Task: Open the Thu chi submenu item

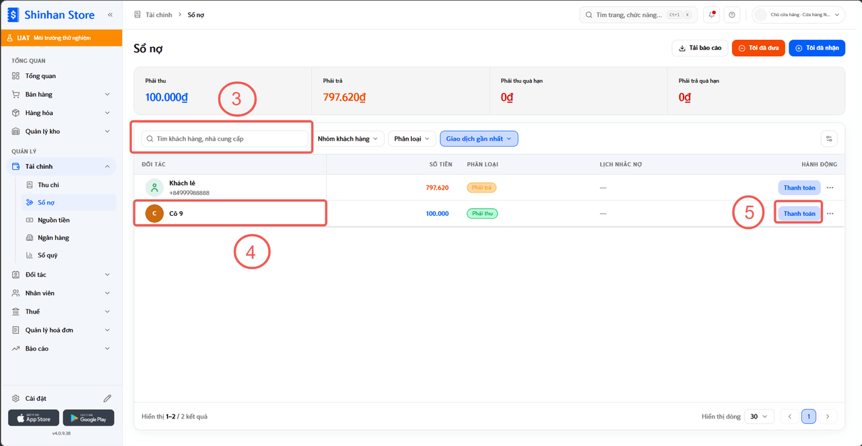Action: (x=67, y=185)
